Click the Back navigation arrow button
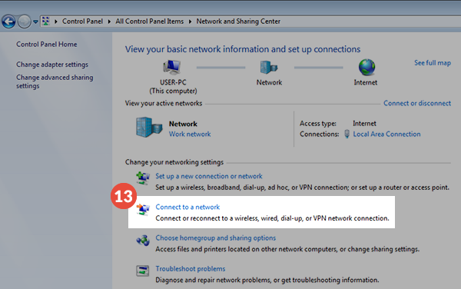 click(x=8, y=22)
